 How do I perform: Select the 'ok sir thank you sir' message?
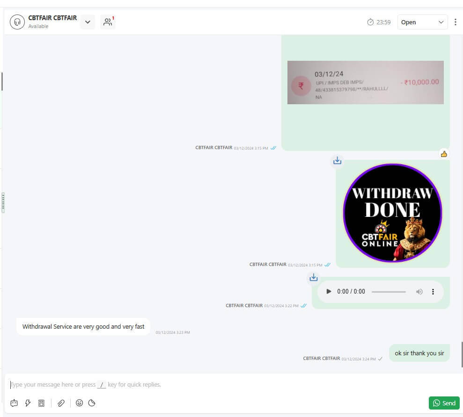(x=419, y=353)
